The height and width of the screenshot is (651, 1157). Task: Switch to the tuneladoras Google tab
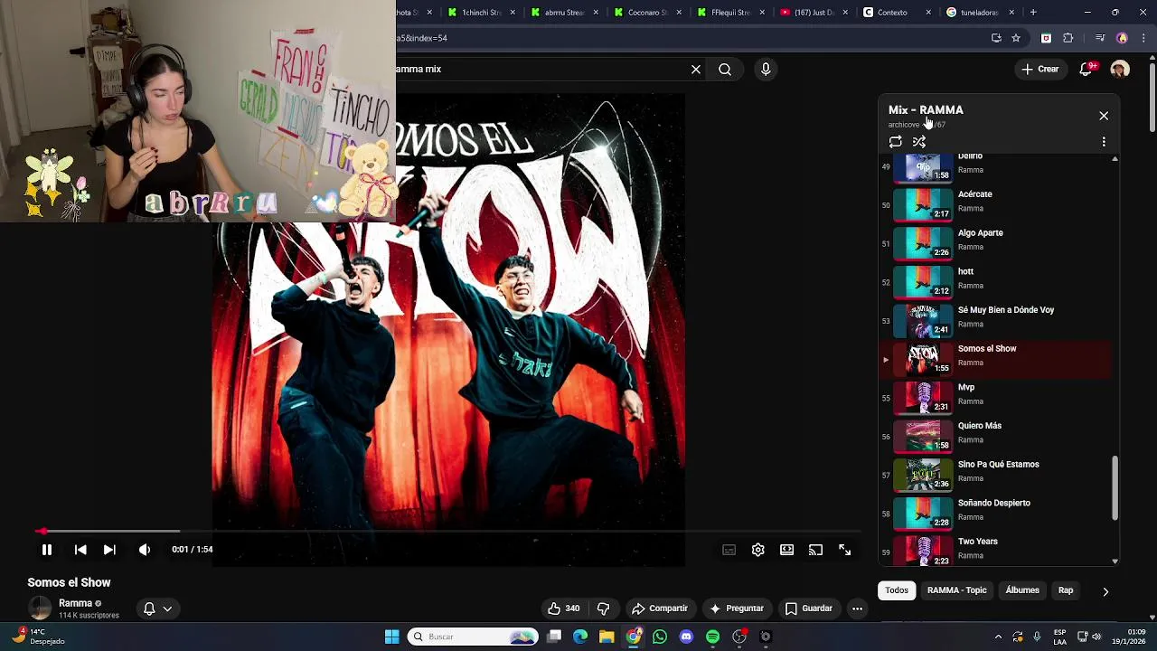tap(979, 13)
